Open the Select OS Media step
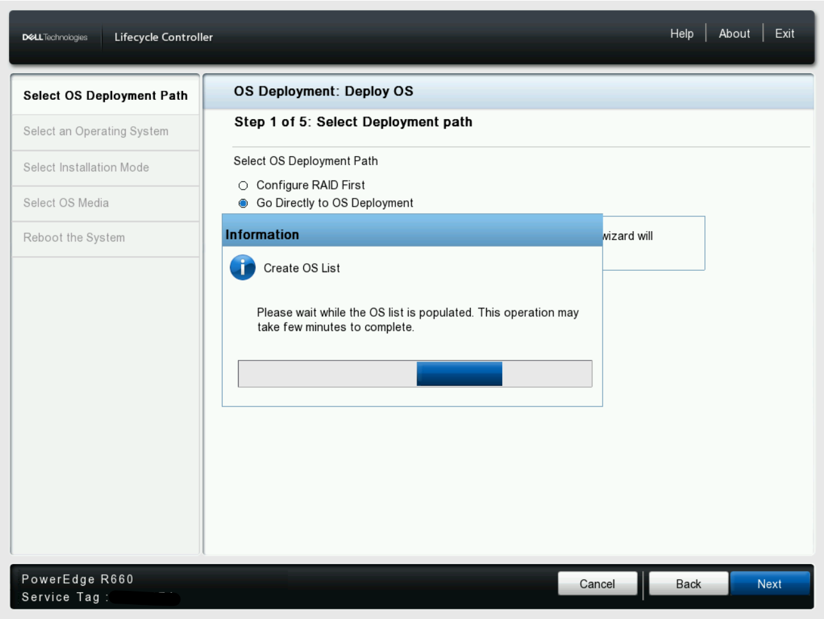824x619 pixels. tap(106, 204)
